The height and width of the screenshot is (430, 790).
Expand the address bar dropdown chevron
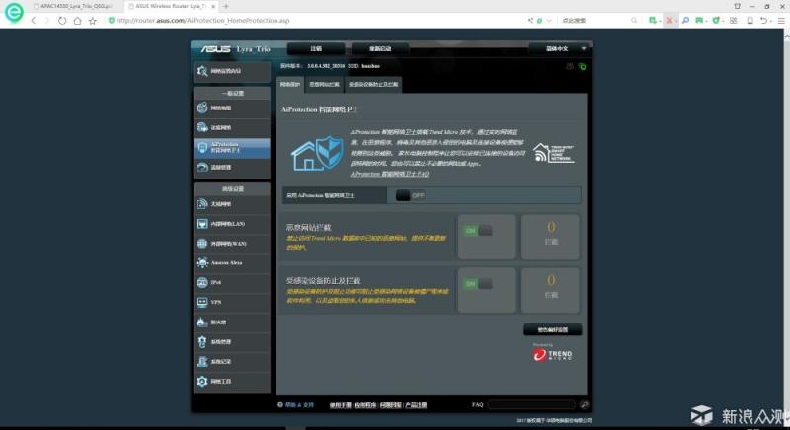click(549, 20)
